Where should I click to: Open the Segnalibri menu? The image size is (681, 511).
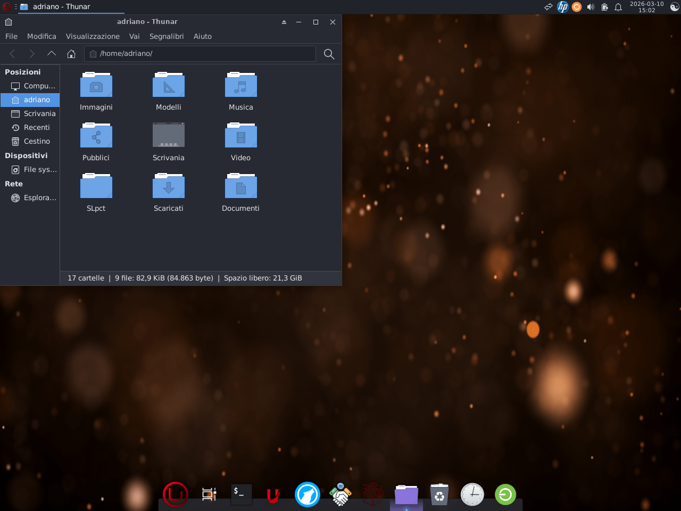(167, 36)
